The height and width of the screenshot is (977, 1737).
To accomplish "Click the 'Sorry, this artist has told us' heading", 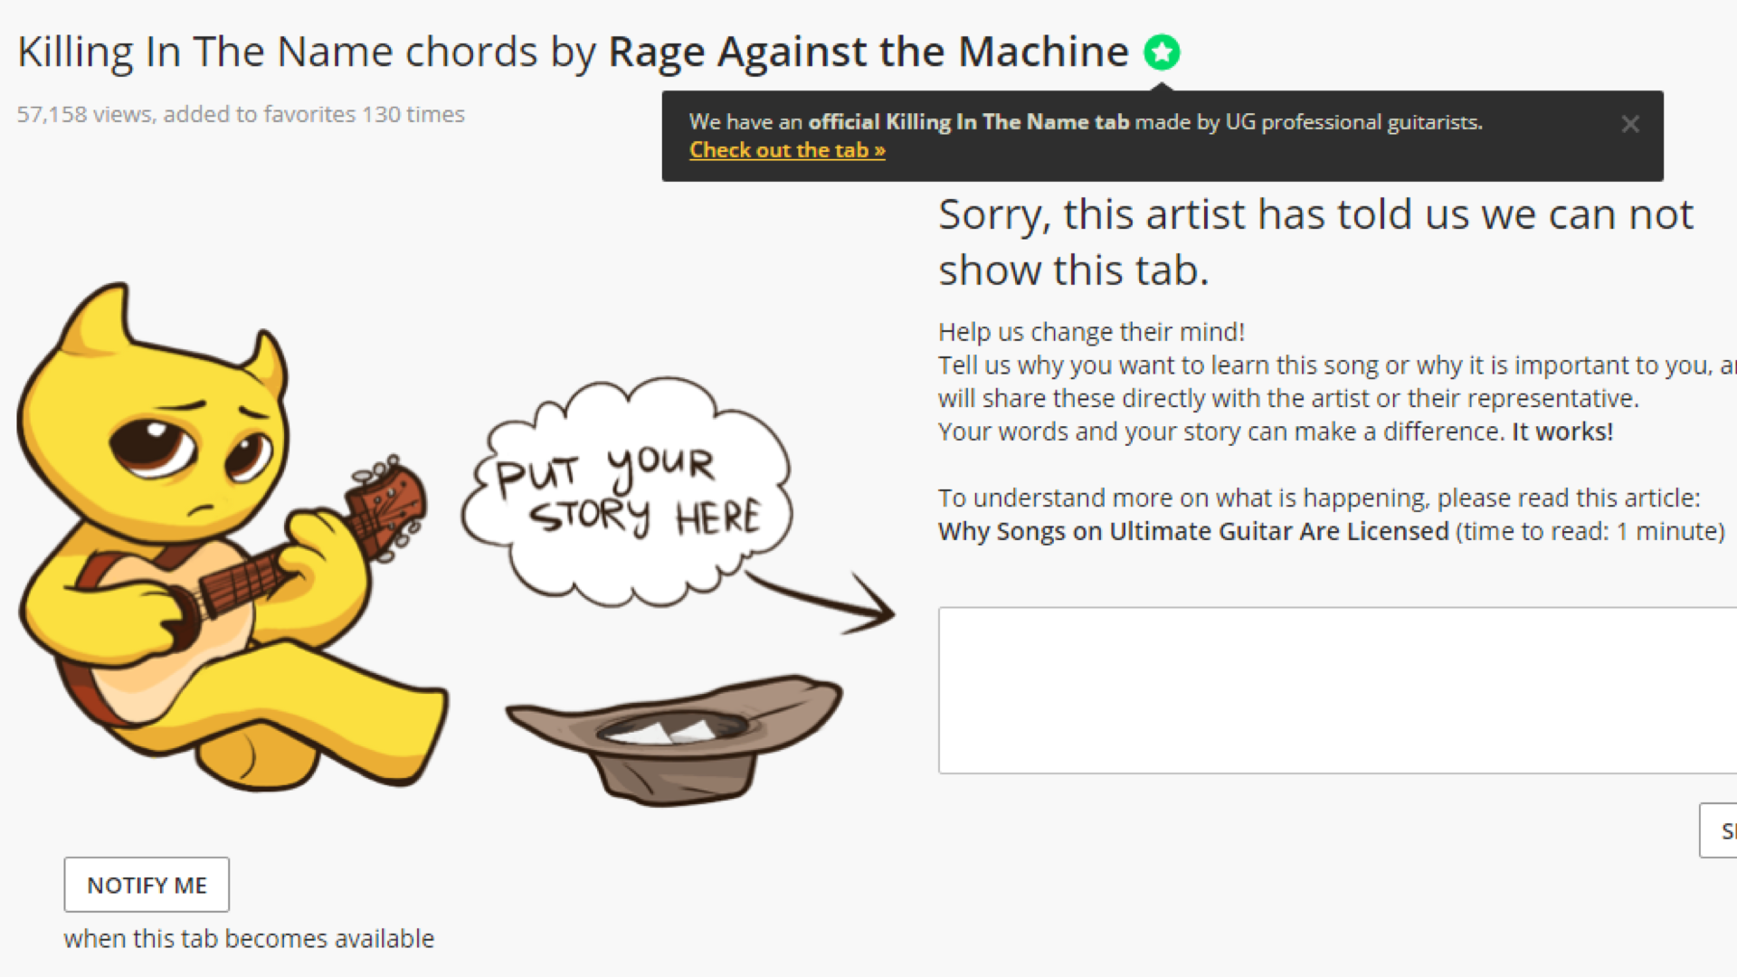I will 1315,242.
